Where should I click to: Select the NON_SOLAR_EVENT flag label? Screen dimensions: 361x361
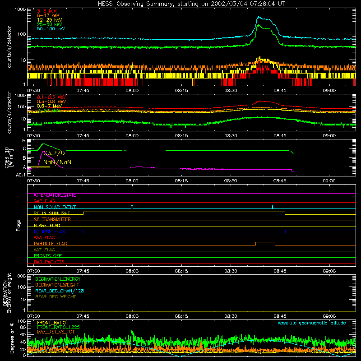[55, 207]
